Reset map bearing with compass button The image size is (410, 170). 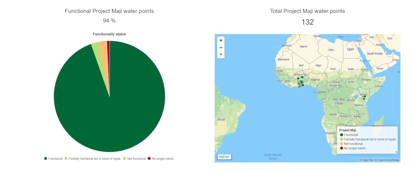[221, 54]
